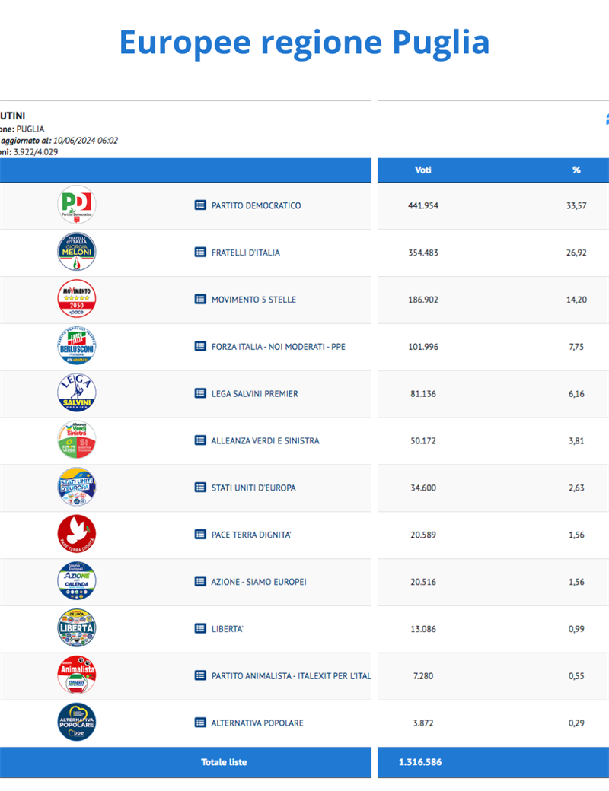Open list details icon for Movimento 5 Stelle

(x=200, y=299)
